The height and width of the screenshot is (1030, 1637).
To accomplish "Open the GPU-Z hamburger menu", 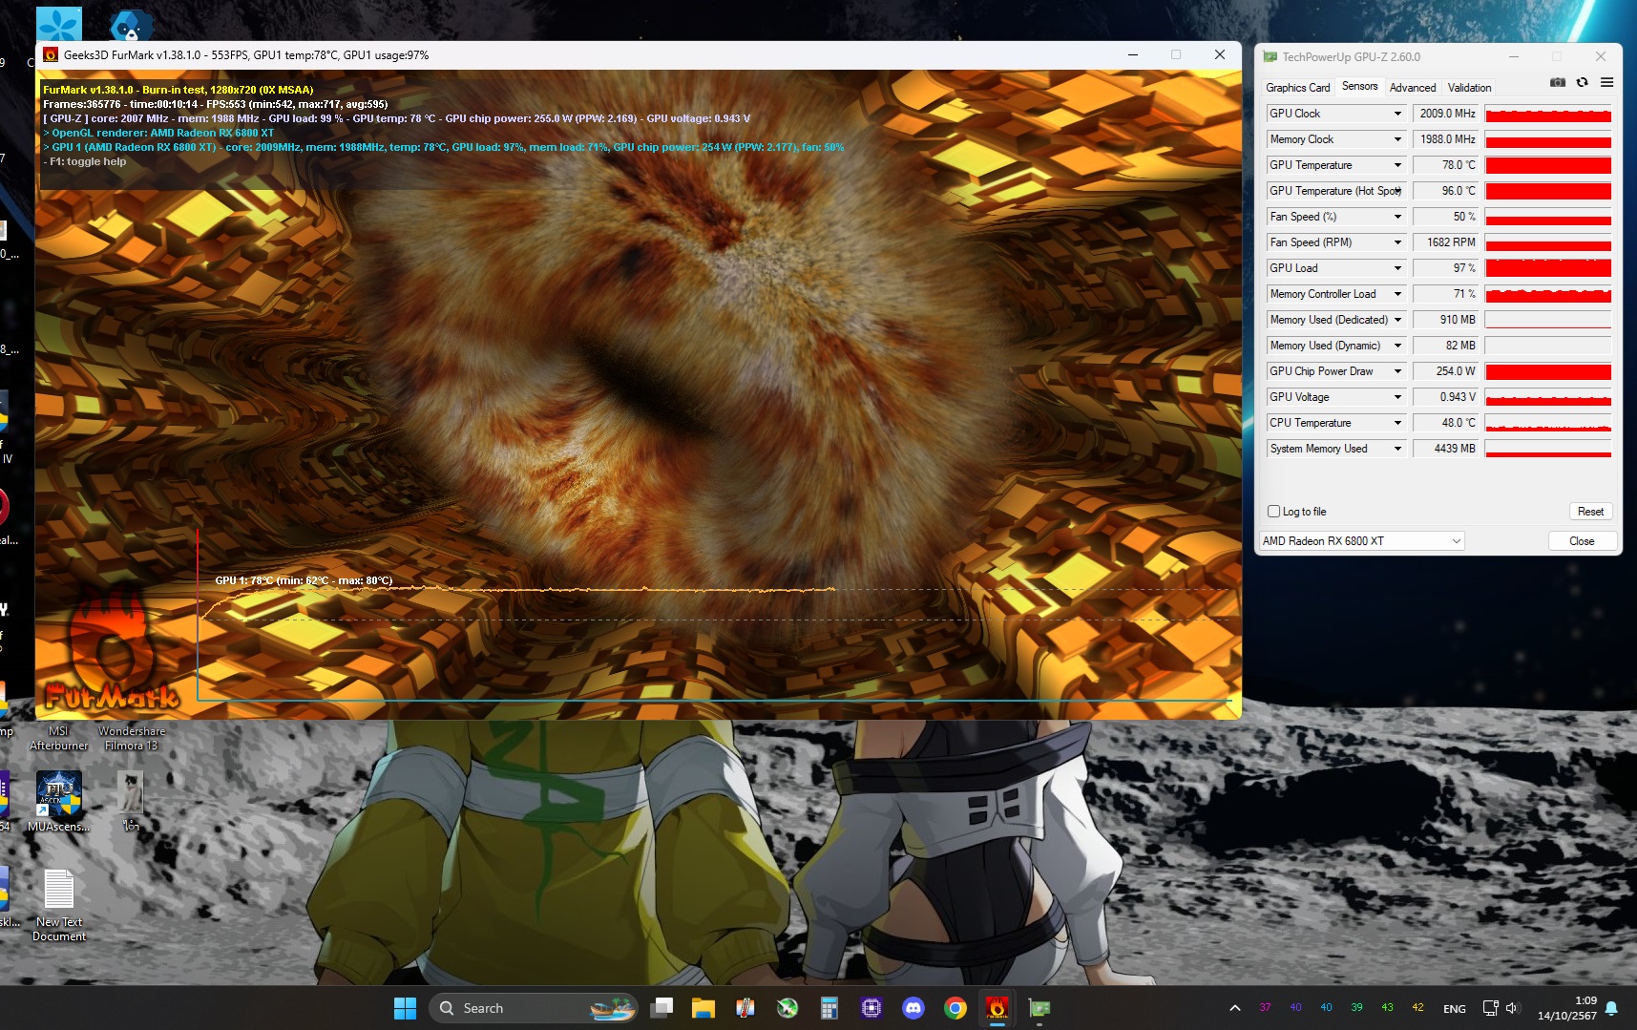I will pyautogui.click(x=1606, y=83).
